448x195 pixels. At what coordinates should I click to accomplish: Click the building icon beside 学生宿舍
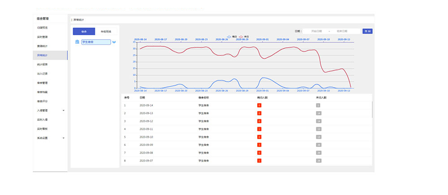click(x=77, y=42)
